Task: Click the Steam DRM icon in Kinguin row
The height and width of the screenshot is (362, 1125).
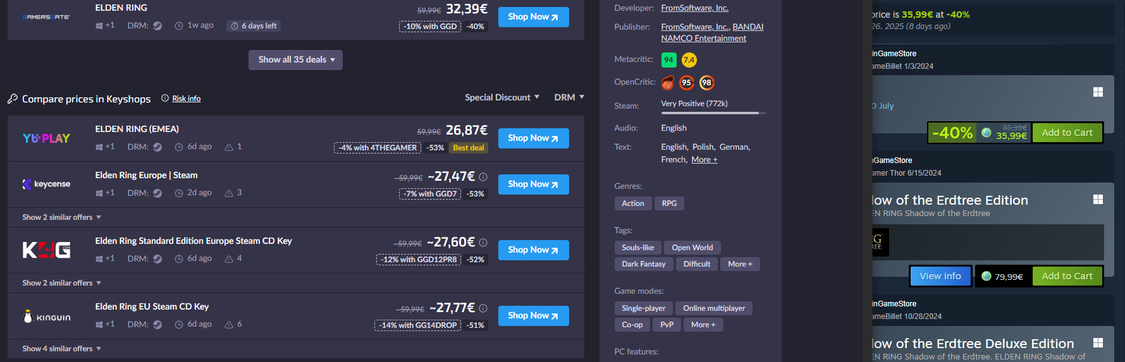Action: (157, 325)
